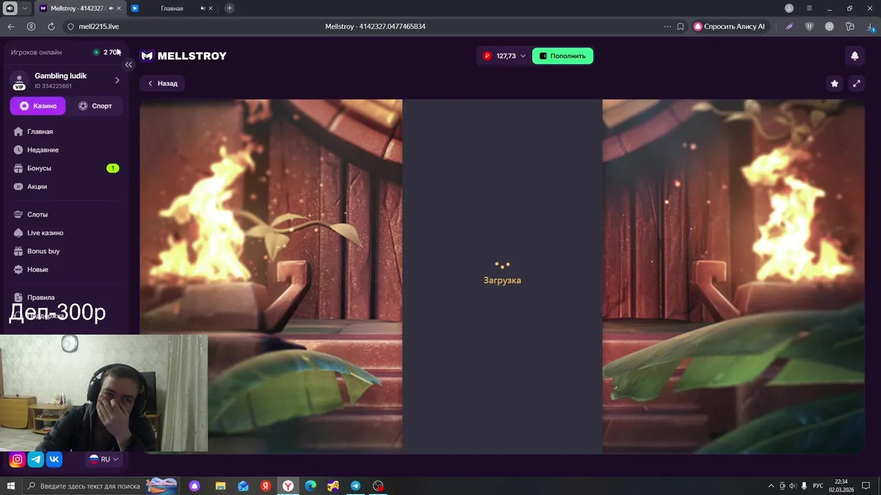Open browser sound indicator at top-left

click(10, 8)
